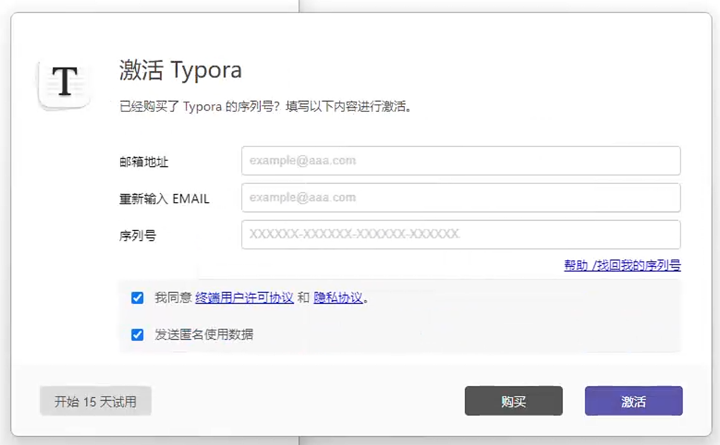Click the XXXXXX serial number placeholder box

pyautogui.click(x=461, y=234)
